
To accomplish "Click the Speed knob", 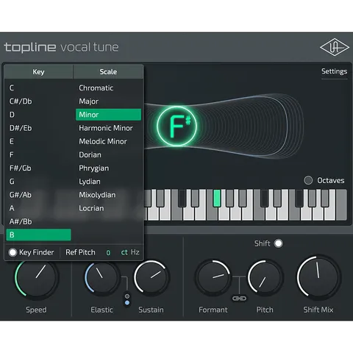I will pyautogui.click(x=37, y=277).
